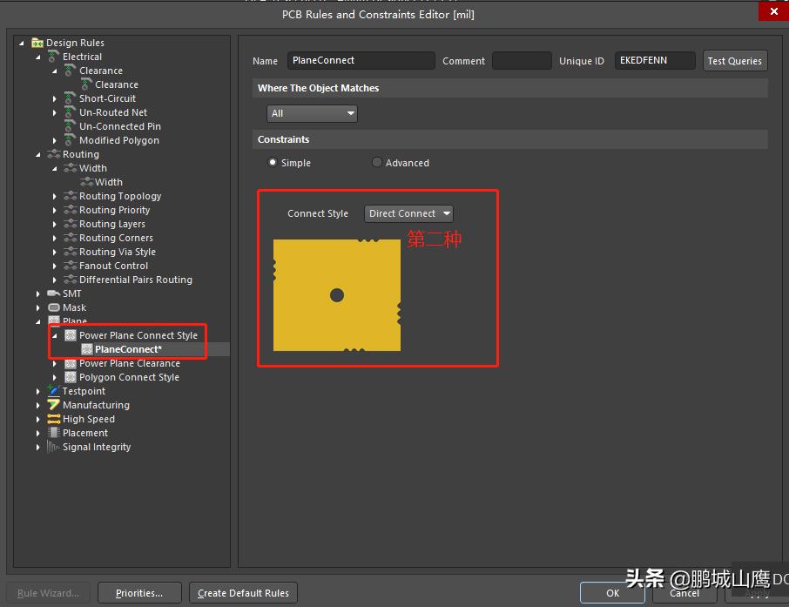Screen dimensions: 789x607
Task: Click the Signal Integrity category icon
Action: coord(54,447)
